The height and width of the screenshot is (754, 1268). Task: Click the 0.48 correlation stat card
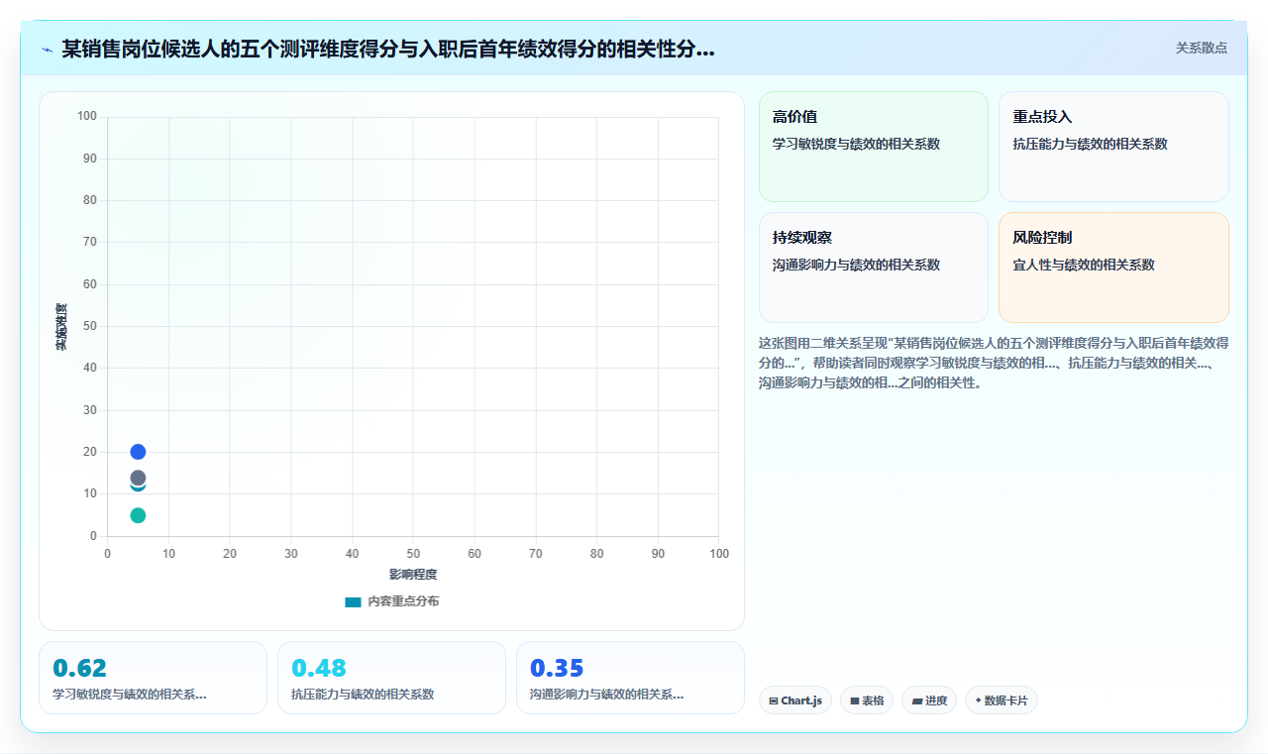(x=391, y=678)
